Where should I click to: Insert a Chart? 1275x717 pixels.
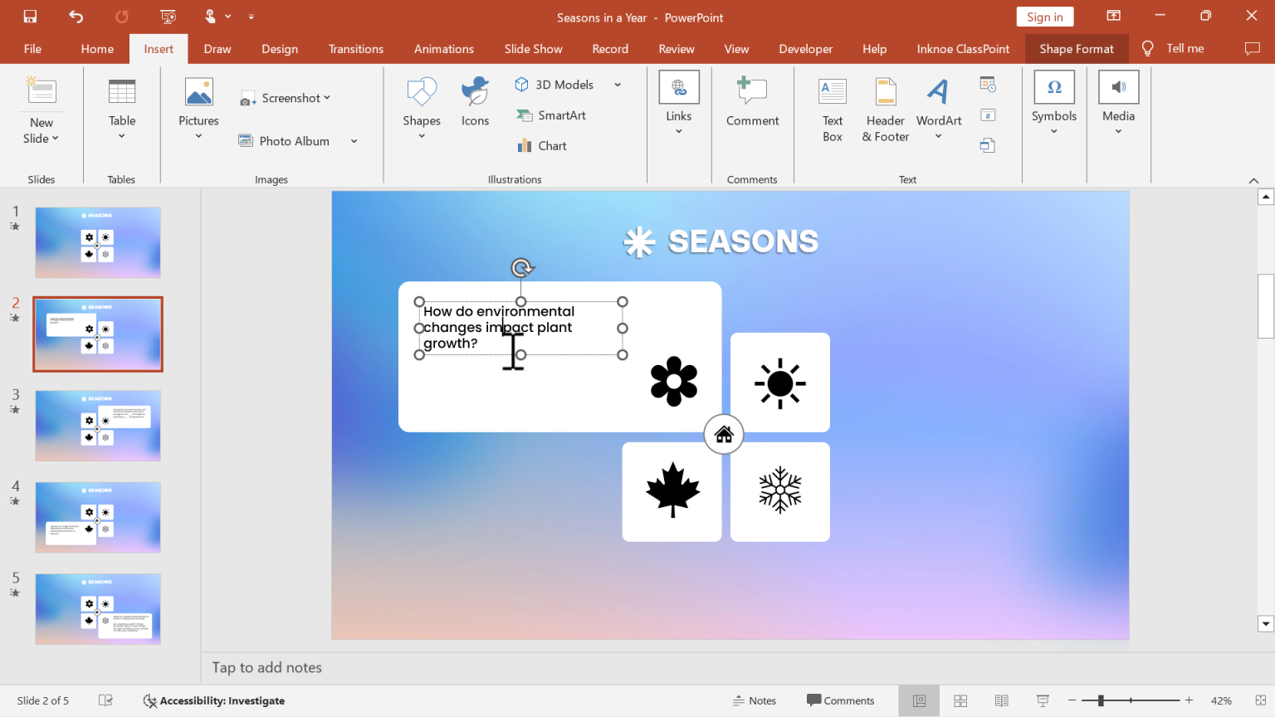[541, 145]
